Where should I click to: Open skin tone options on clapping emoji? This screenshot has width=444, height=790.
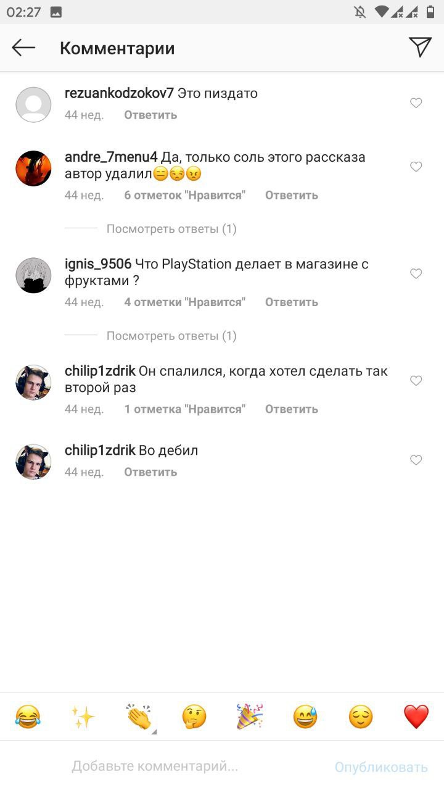coord(154,732)
